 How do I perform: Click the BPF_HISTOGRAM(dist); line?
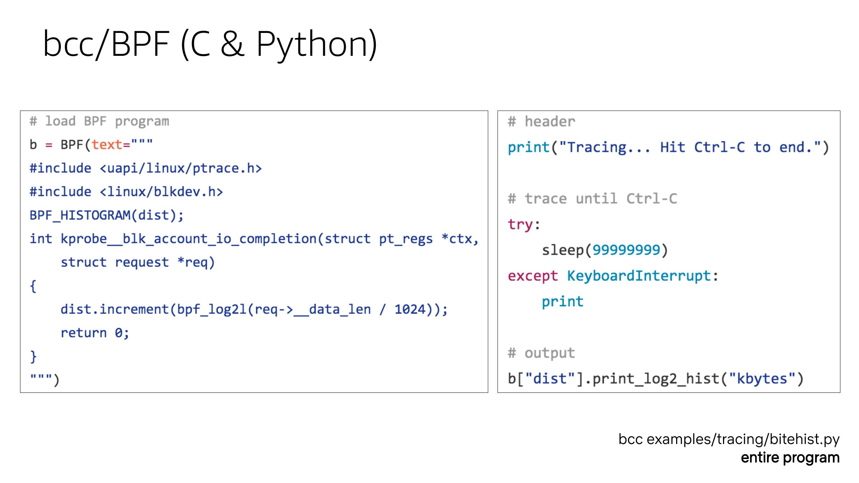(x=106, y=215)
